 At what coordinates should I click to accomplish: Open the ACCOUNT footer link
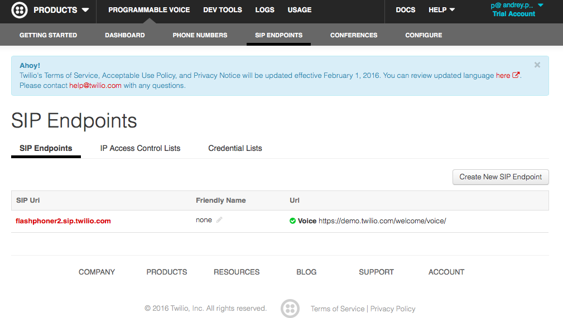click(x=446, y=272)
